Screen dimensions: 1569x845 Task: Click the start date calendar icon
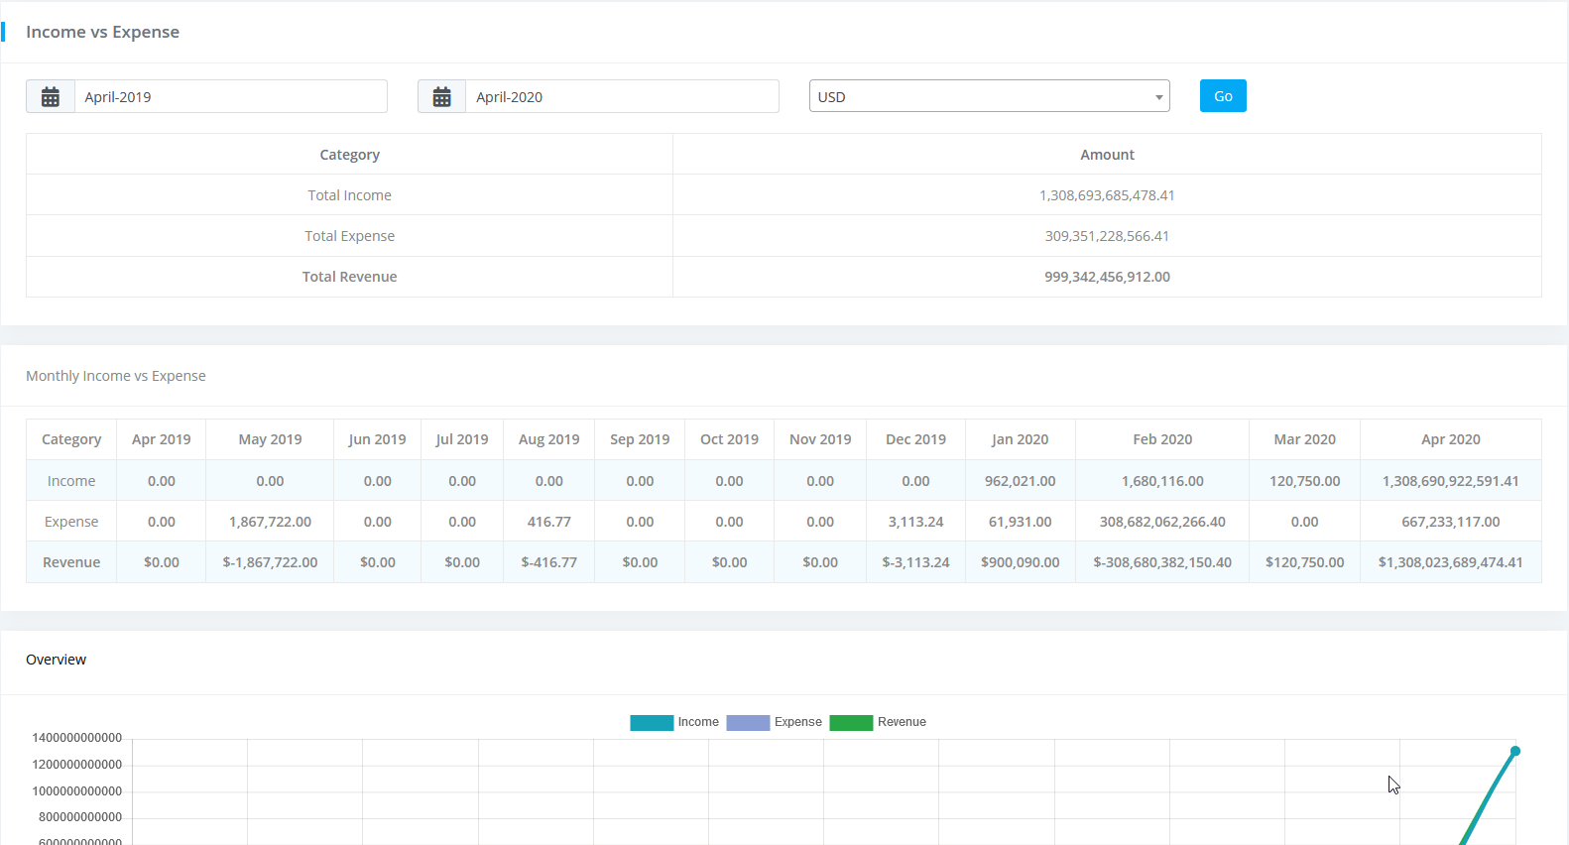(51, 97)
